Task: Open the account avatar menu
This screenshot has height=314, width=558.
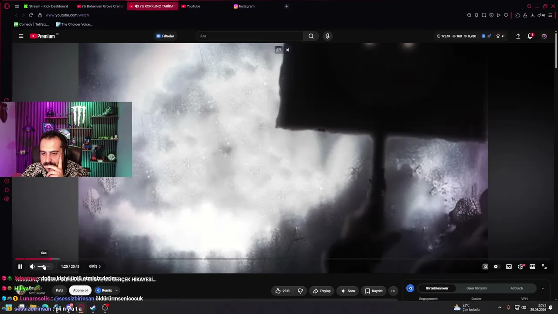Action: coord(544,36)
